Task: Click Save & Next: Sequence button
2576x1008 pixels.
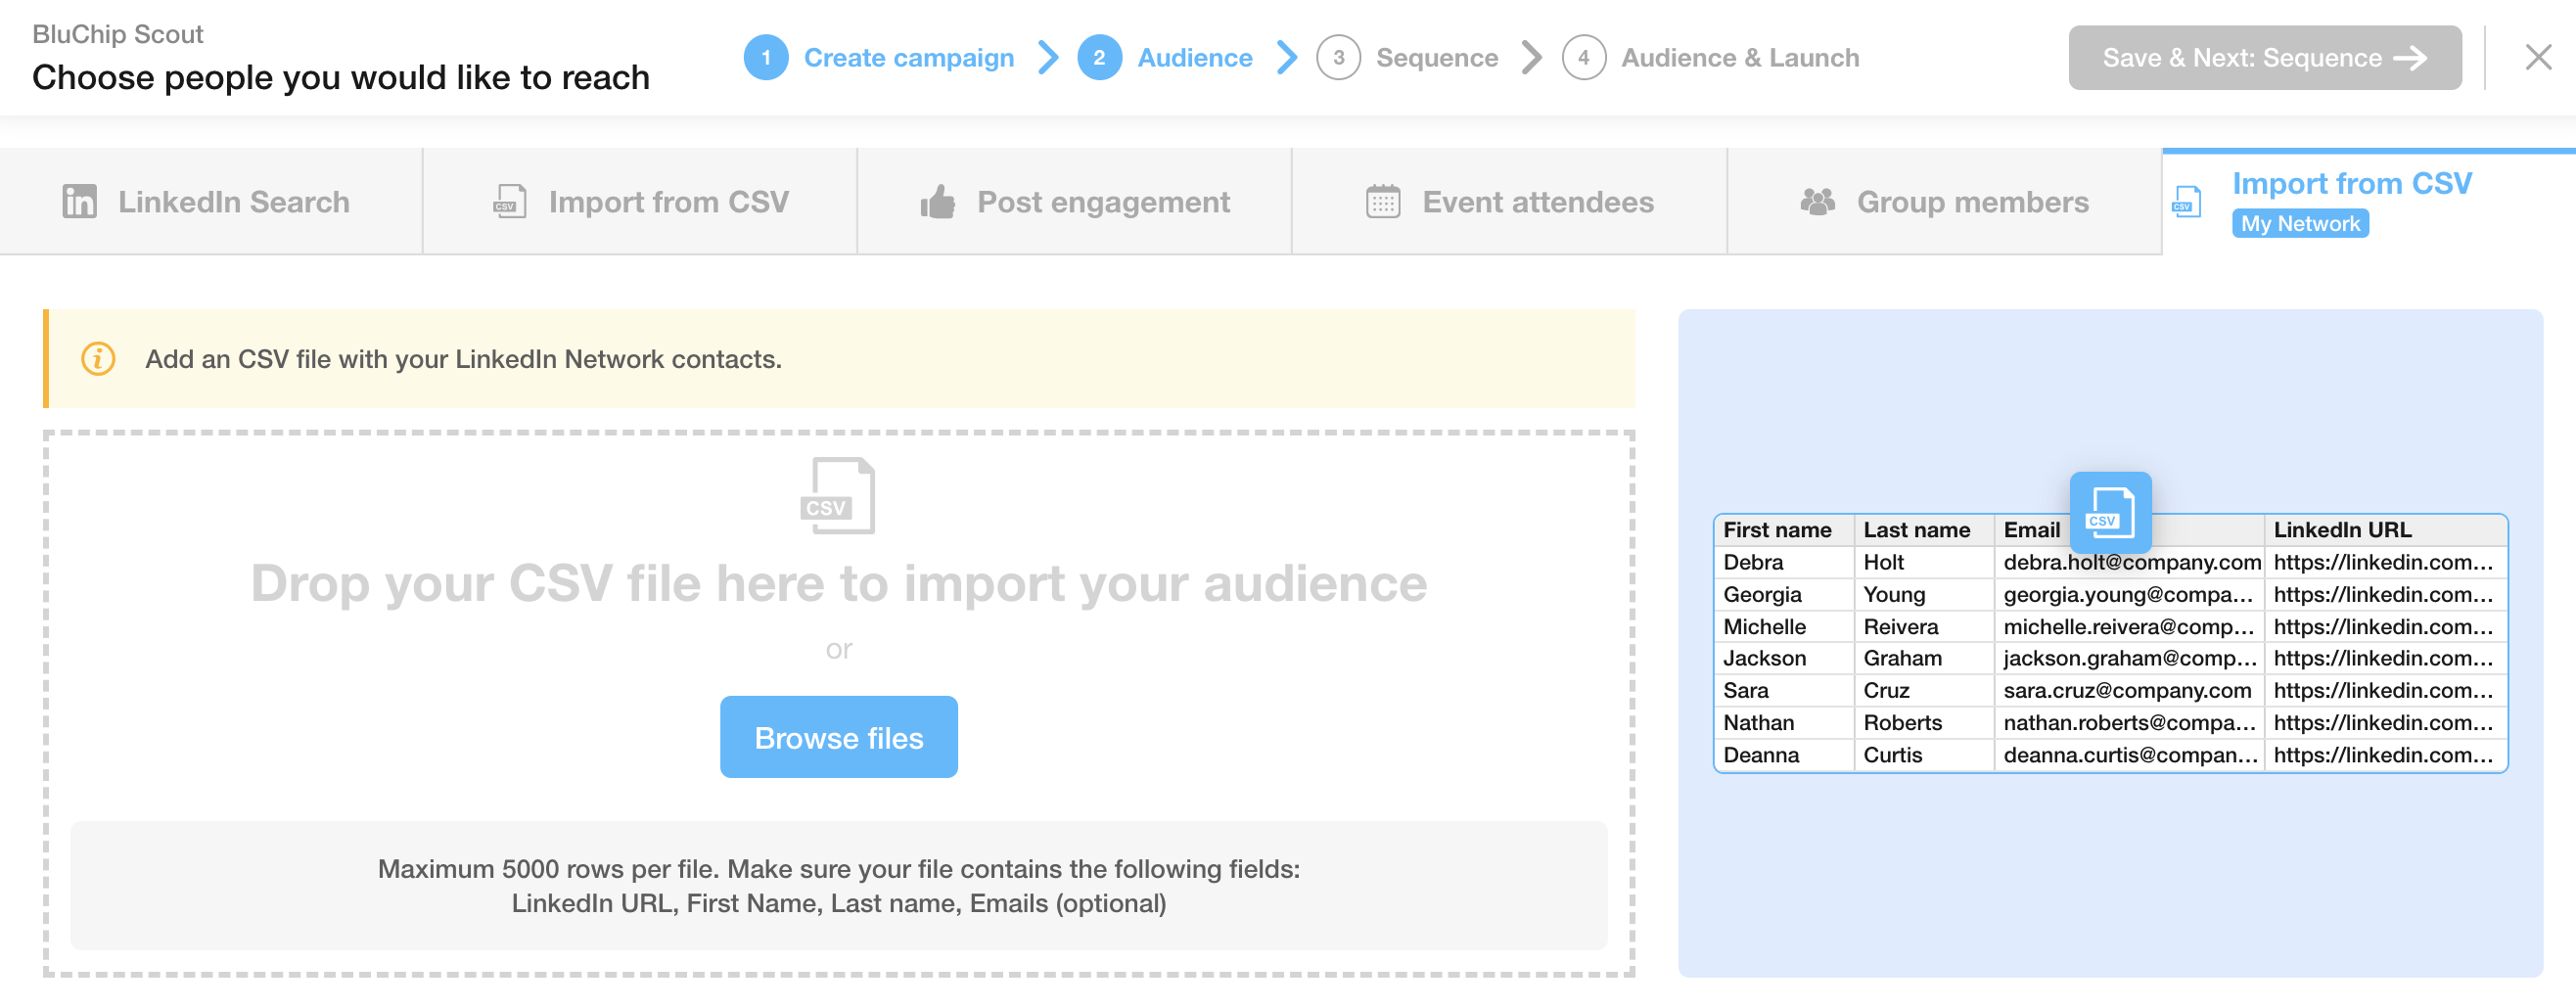Action: (2265, 58)
